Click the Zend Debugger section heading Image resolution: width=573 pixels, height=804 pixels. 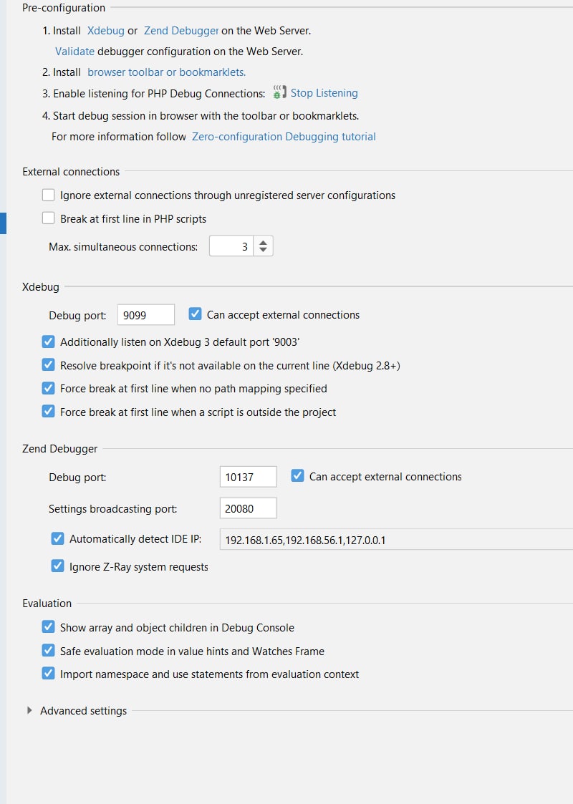59,449
